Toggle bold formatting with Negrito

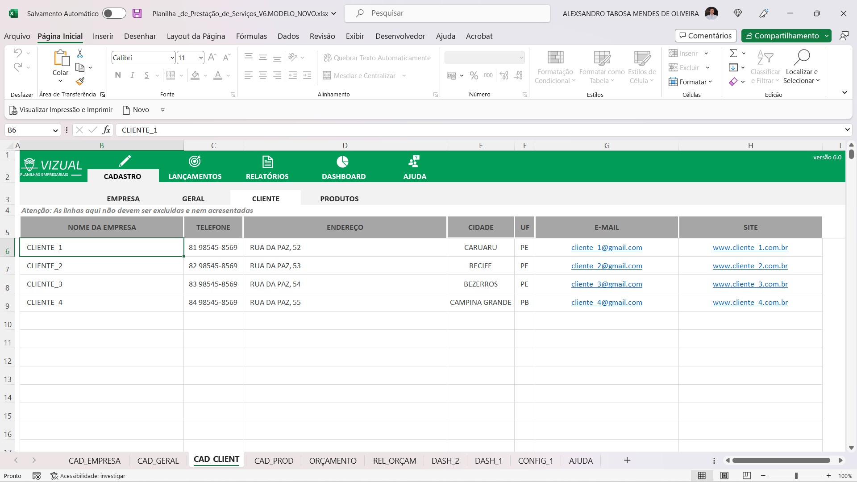click(x=117, y=75)
